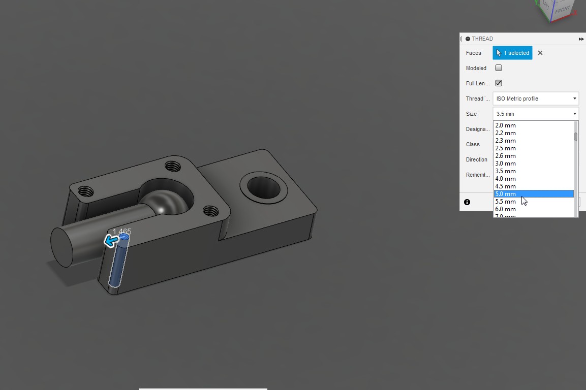This screenshot has height=390, width=586.
Task: Click the 1.465 dimension label on the model
Action: coord(122,232)
